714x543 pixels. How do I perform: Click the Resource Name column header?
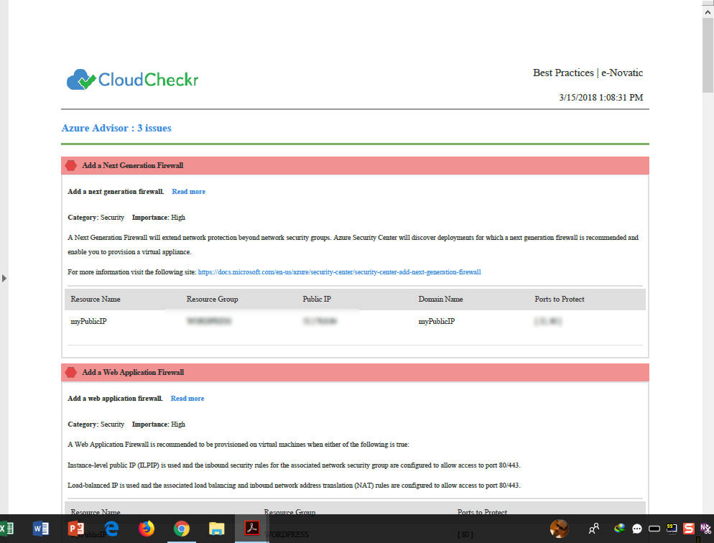(x=96, y=299)
